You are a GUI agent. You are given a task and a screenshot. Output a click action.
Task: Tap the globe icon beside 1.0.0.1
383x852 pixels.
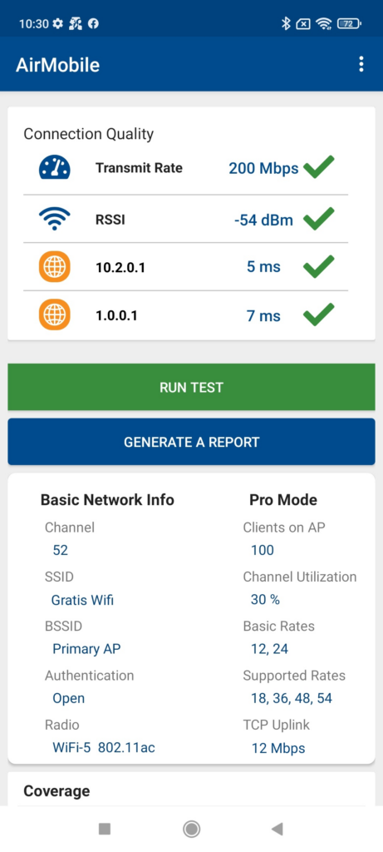tap(54, 314)
